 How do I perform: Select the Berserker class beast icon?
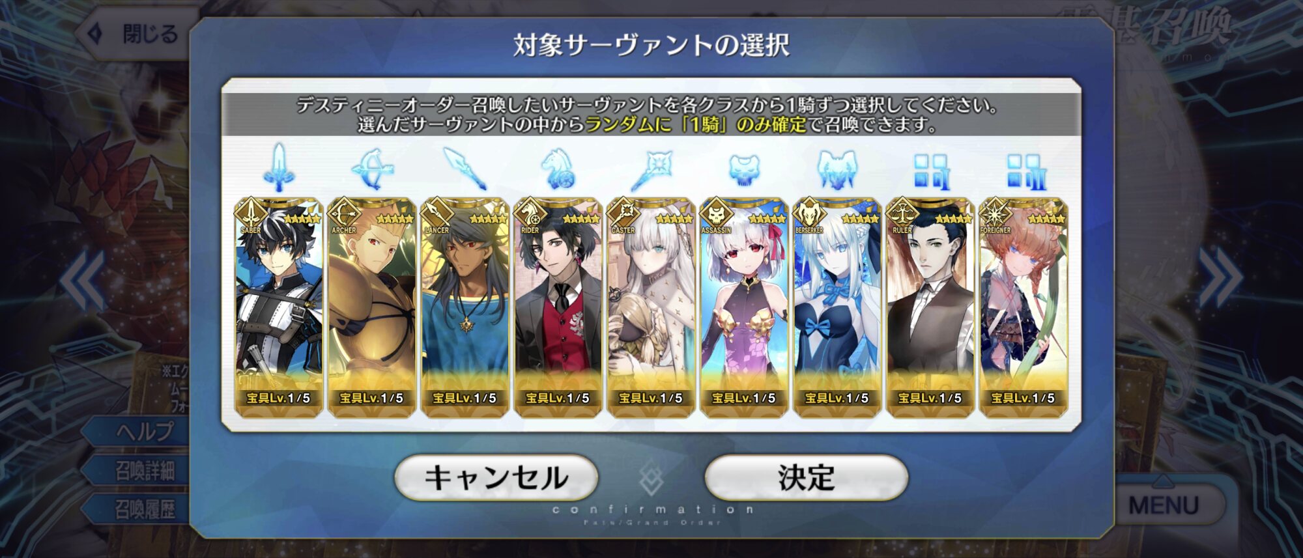point(837,170)
